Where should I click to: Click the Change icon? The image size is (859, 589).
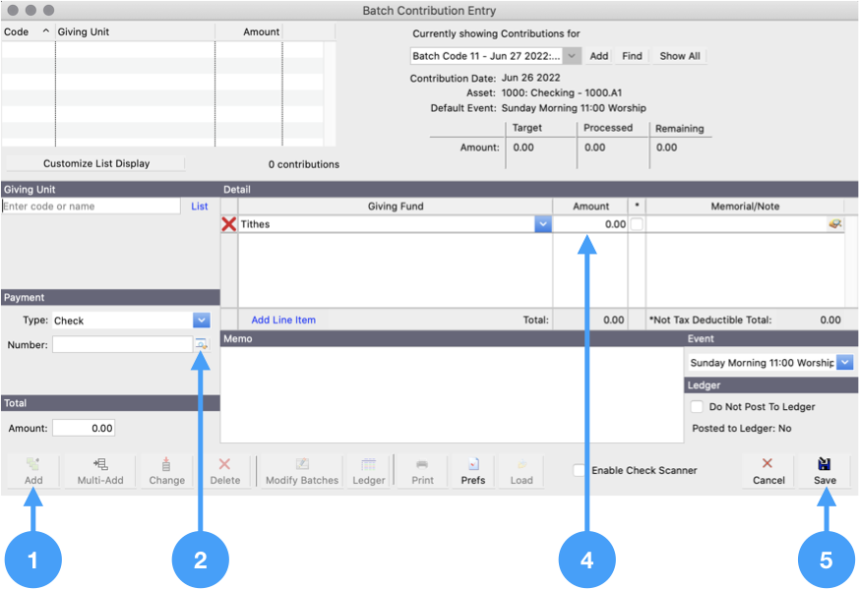click(165, 470)
